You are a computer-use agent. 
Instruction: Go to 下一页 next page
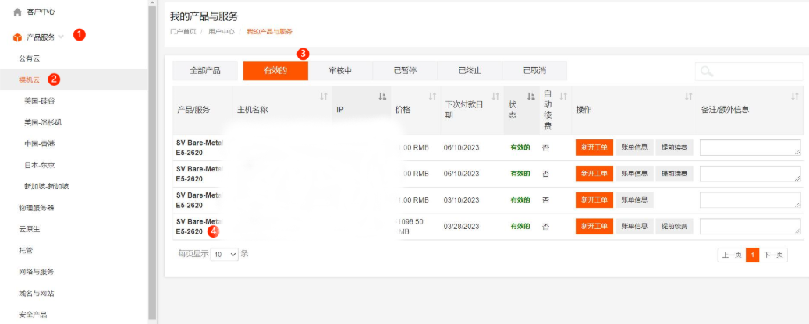773,255
